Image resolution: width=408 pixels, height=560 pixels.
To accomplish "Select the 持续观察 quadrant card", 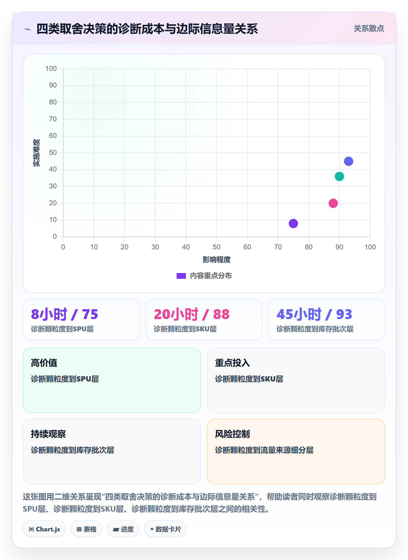I will click(112, 452).
